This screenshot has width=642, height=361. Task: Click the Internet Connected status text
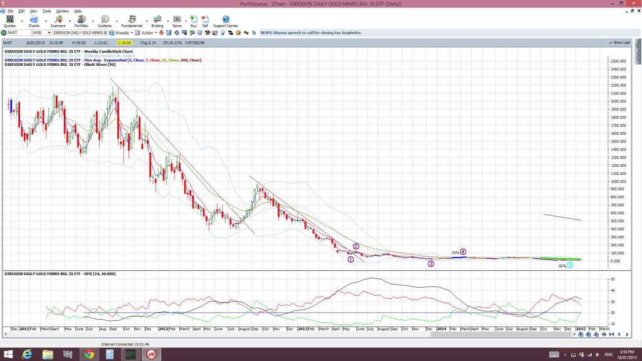pos(125,345)
